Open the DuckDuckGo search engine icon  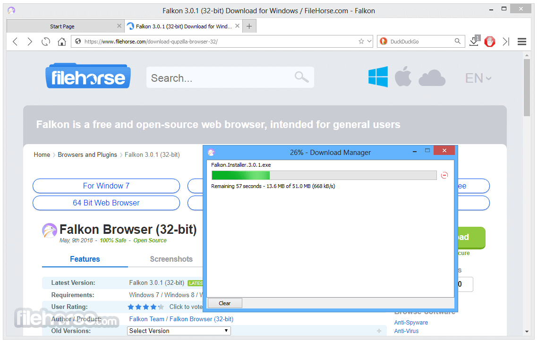(384, 41)
